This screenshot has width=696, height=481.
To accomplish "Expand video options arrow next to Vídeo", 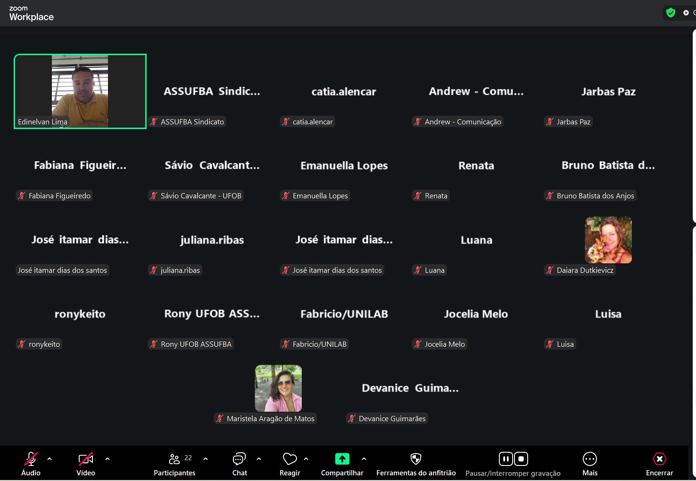I will [x=108, y=458].
